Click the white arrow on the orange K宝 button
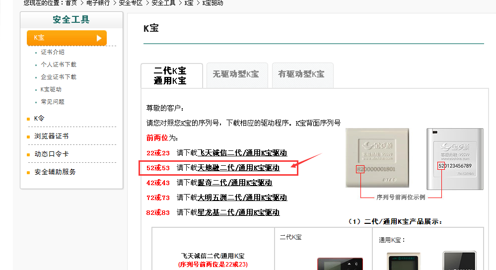Screen dimensions: 496x270 [x=99, y=38]
